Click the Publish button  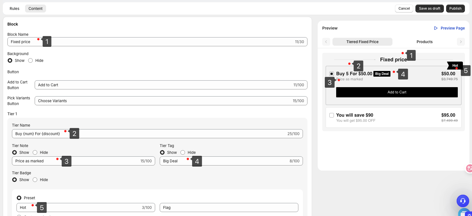click(455, 9)
